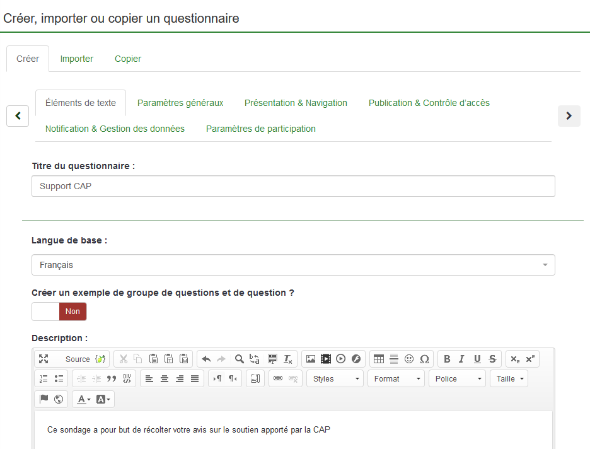Open the Styles dropdown
Viewport: 590px width, 449px height.
pyautogui.click(x=336, y=378)
